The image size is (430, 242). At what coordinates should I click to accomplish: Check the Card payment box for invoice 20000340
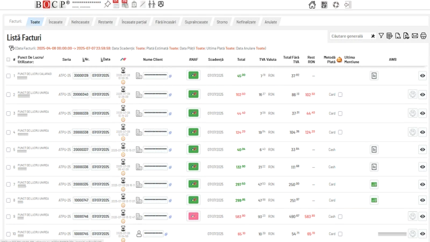[x=340, y=95]
